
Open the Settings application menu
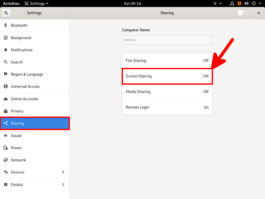[x=36, y=3]
